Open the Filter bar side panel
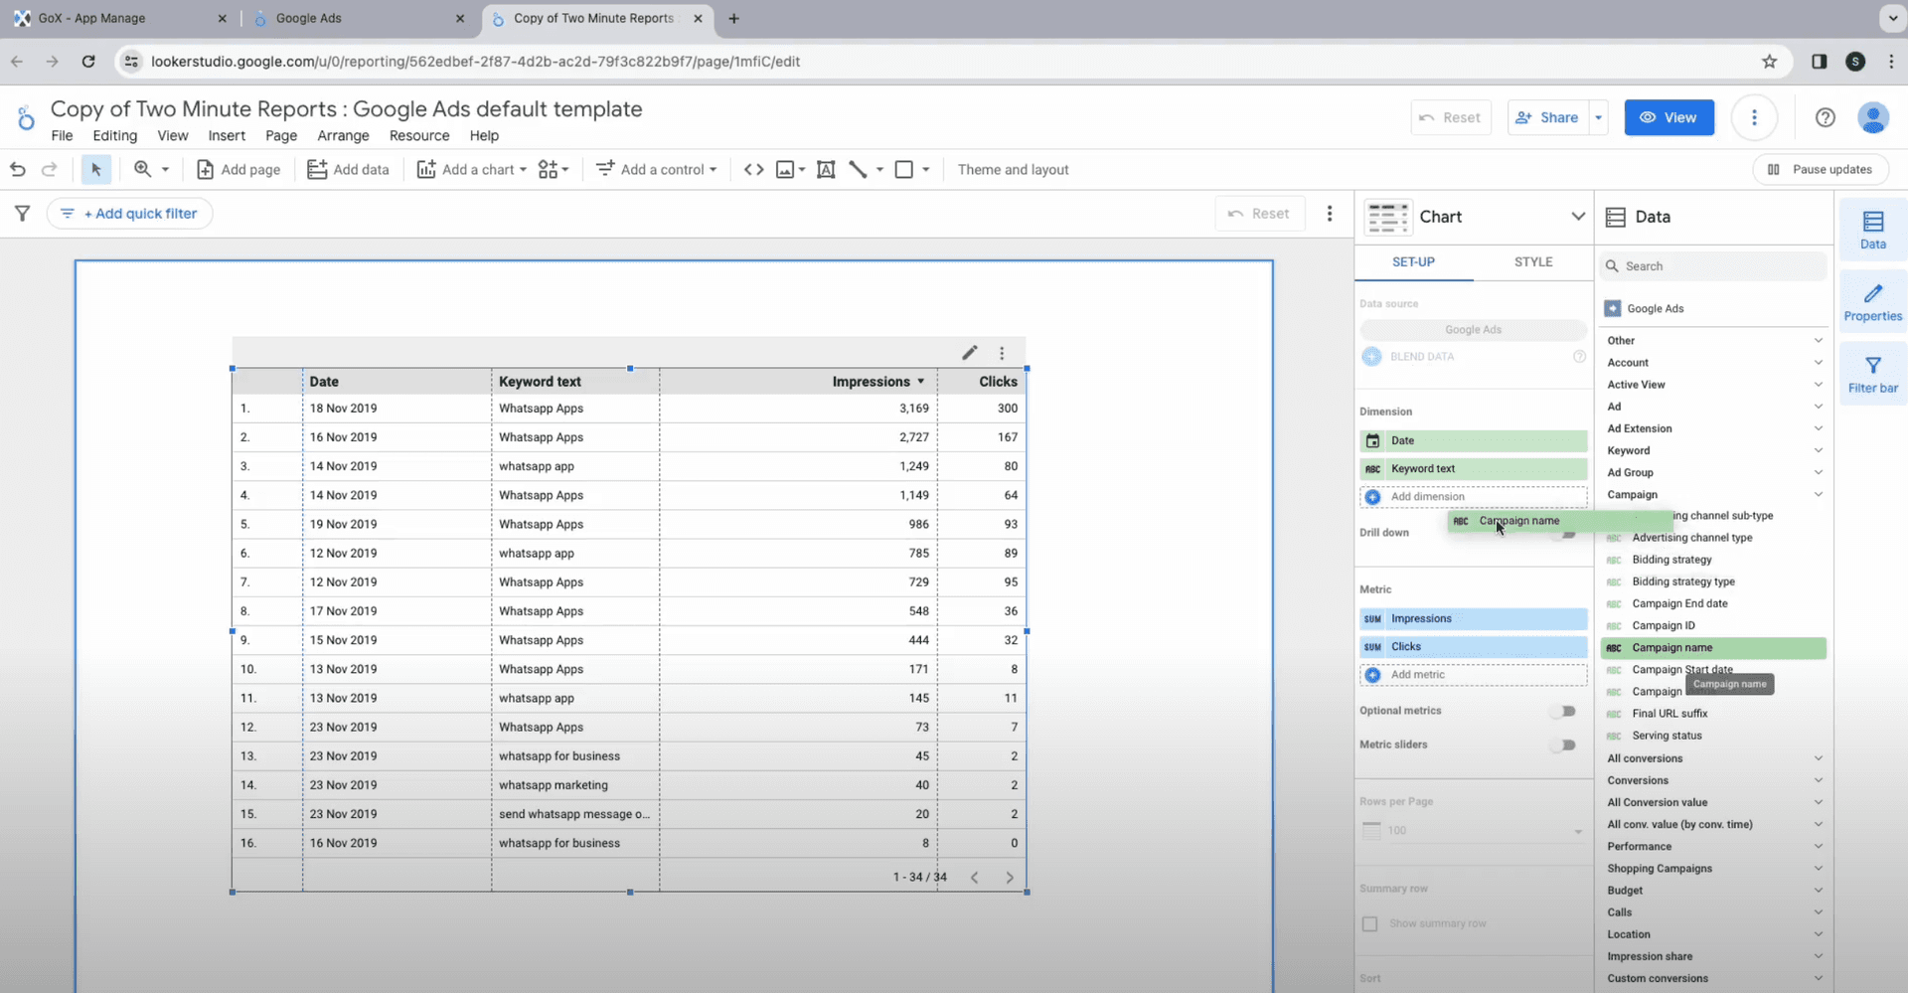1908x993 pixels. 1873,374
